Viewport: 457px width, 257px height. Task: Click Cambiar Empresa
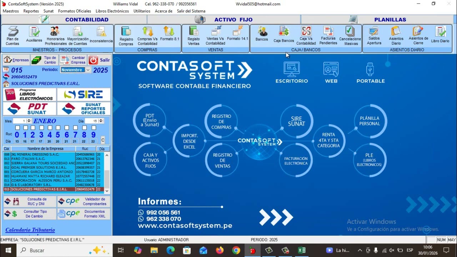(73, 60)
